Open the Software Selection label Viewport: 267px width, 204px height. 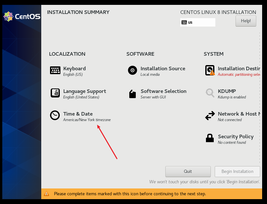pyautogui.click(x=163, y=91)
